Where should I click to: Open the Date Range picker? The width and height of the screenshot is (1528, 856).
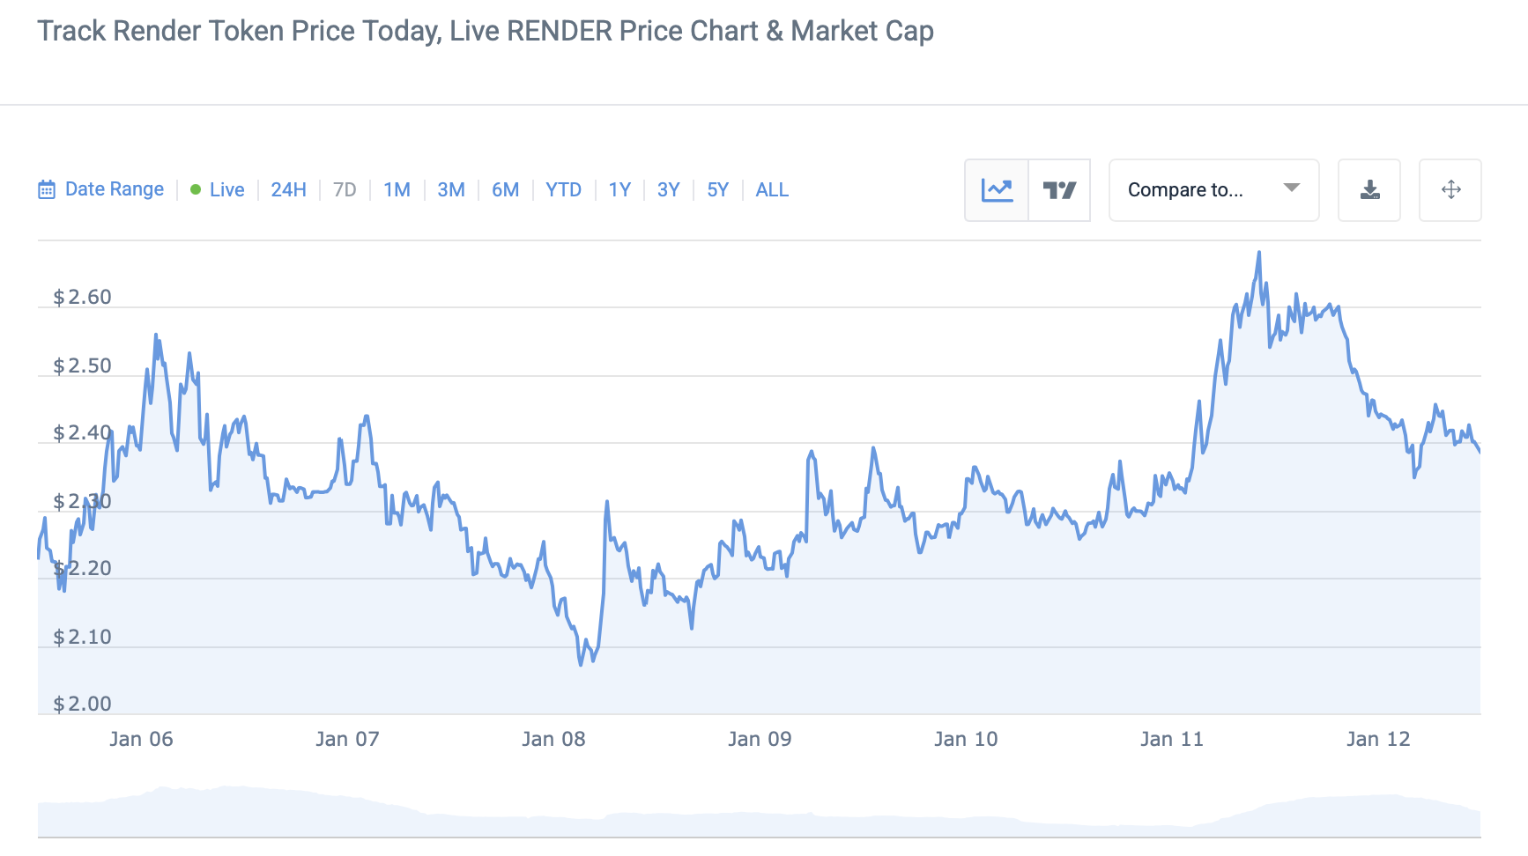pos(115,189)
